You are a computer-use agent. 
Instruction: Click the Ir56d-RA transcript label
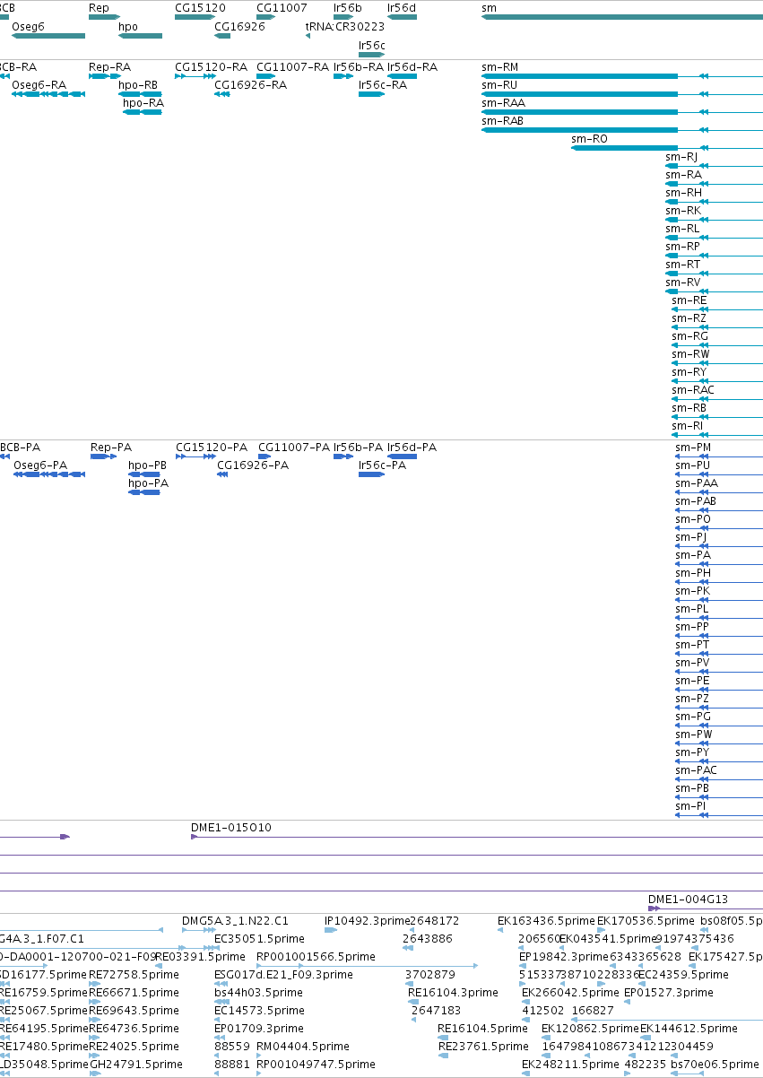point(412,67)
